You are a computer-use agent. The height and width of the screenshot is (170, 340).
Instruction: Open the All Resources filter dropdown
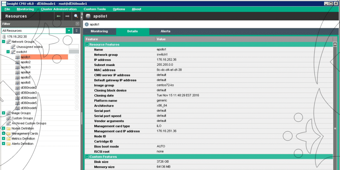(69, 31)
